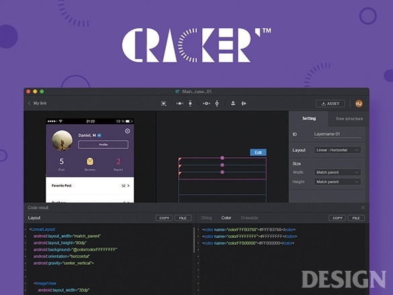Open the Height Match parent dropdown
This screenshot has width=393, height=295.
(337, 182)
